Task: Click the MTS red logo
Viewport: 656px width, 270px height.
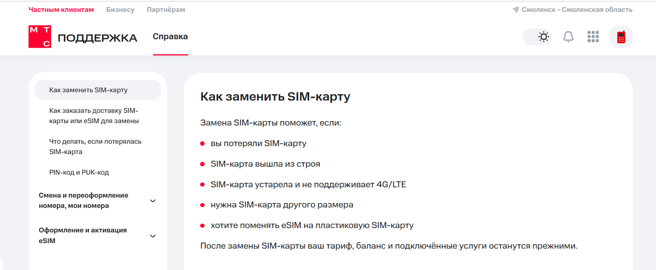Action: click(40, 37)
